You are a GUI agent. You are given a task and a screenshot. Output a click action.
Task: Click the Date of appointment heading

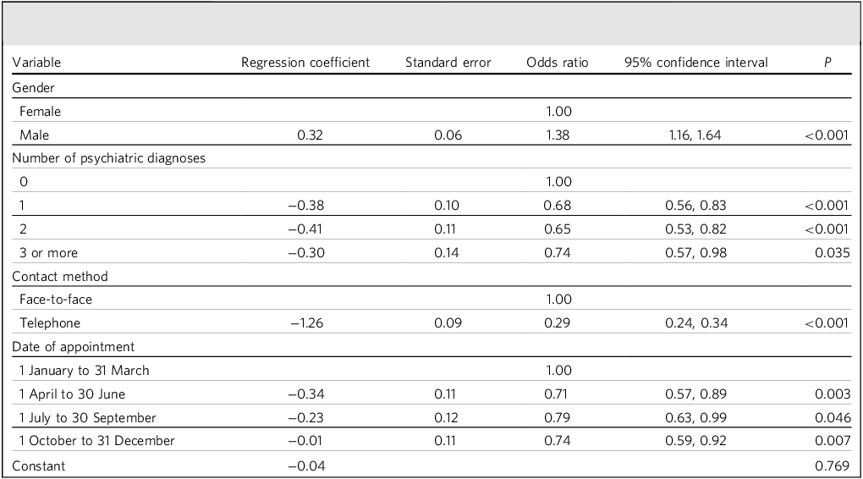click(74, 347)
